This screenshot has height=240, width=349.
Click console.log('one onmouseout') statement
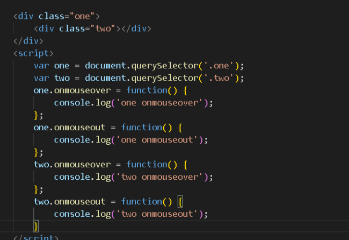coord(131,140)
